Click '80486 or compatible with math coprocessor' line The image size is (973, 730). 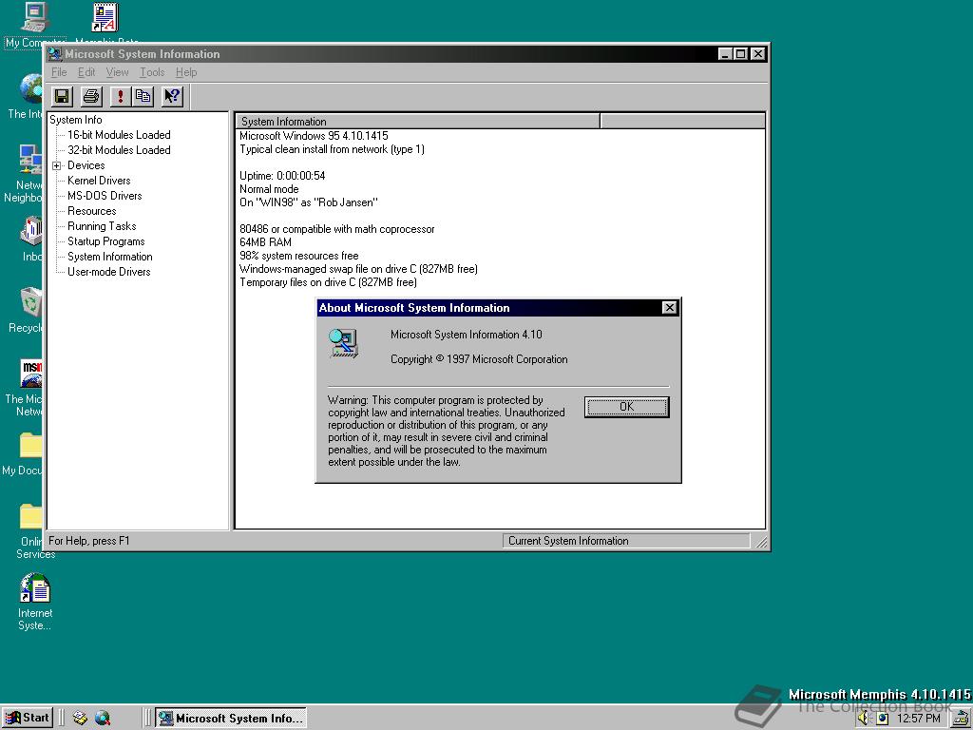337,229
